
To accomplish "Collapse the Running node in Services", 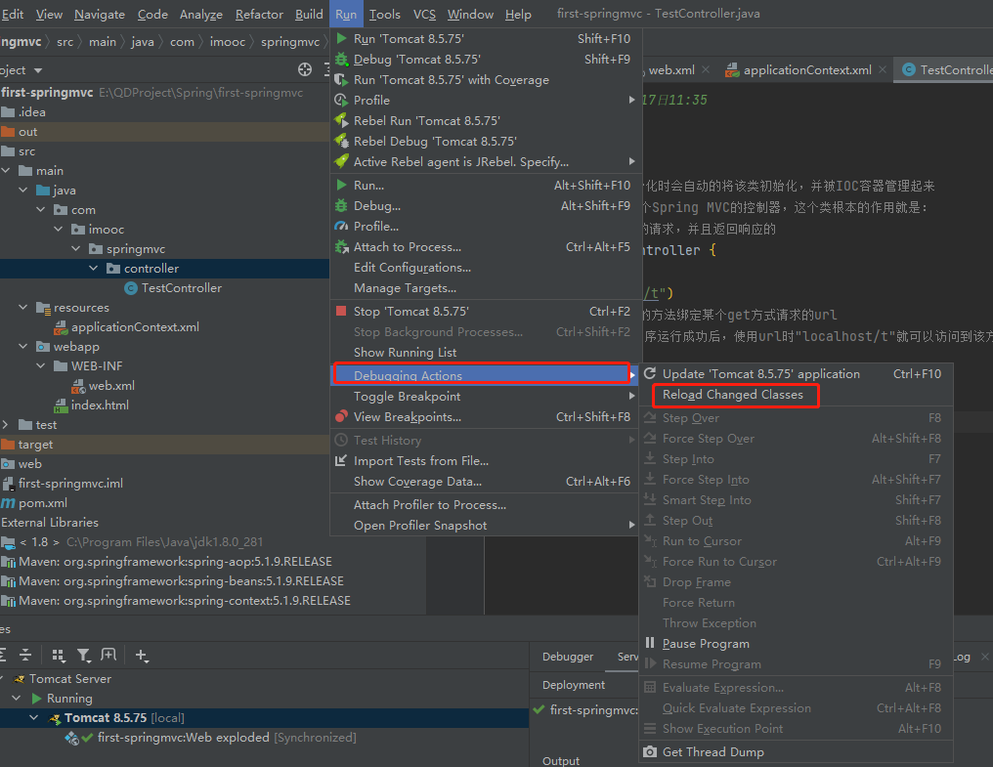I will pos(17,698).
